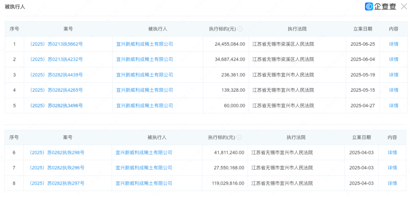410x200 pixels.
Task: Open company link in row 4
Action: 145,90
